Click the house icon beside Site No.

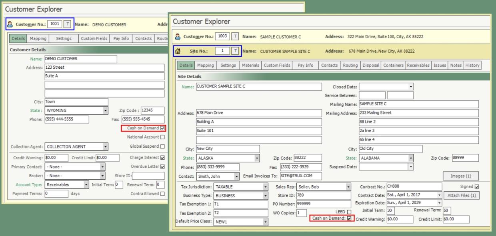pos(178,51)
